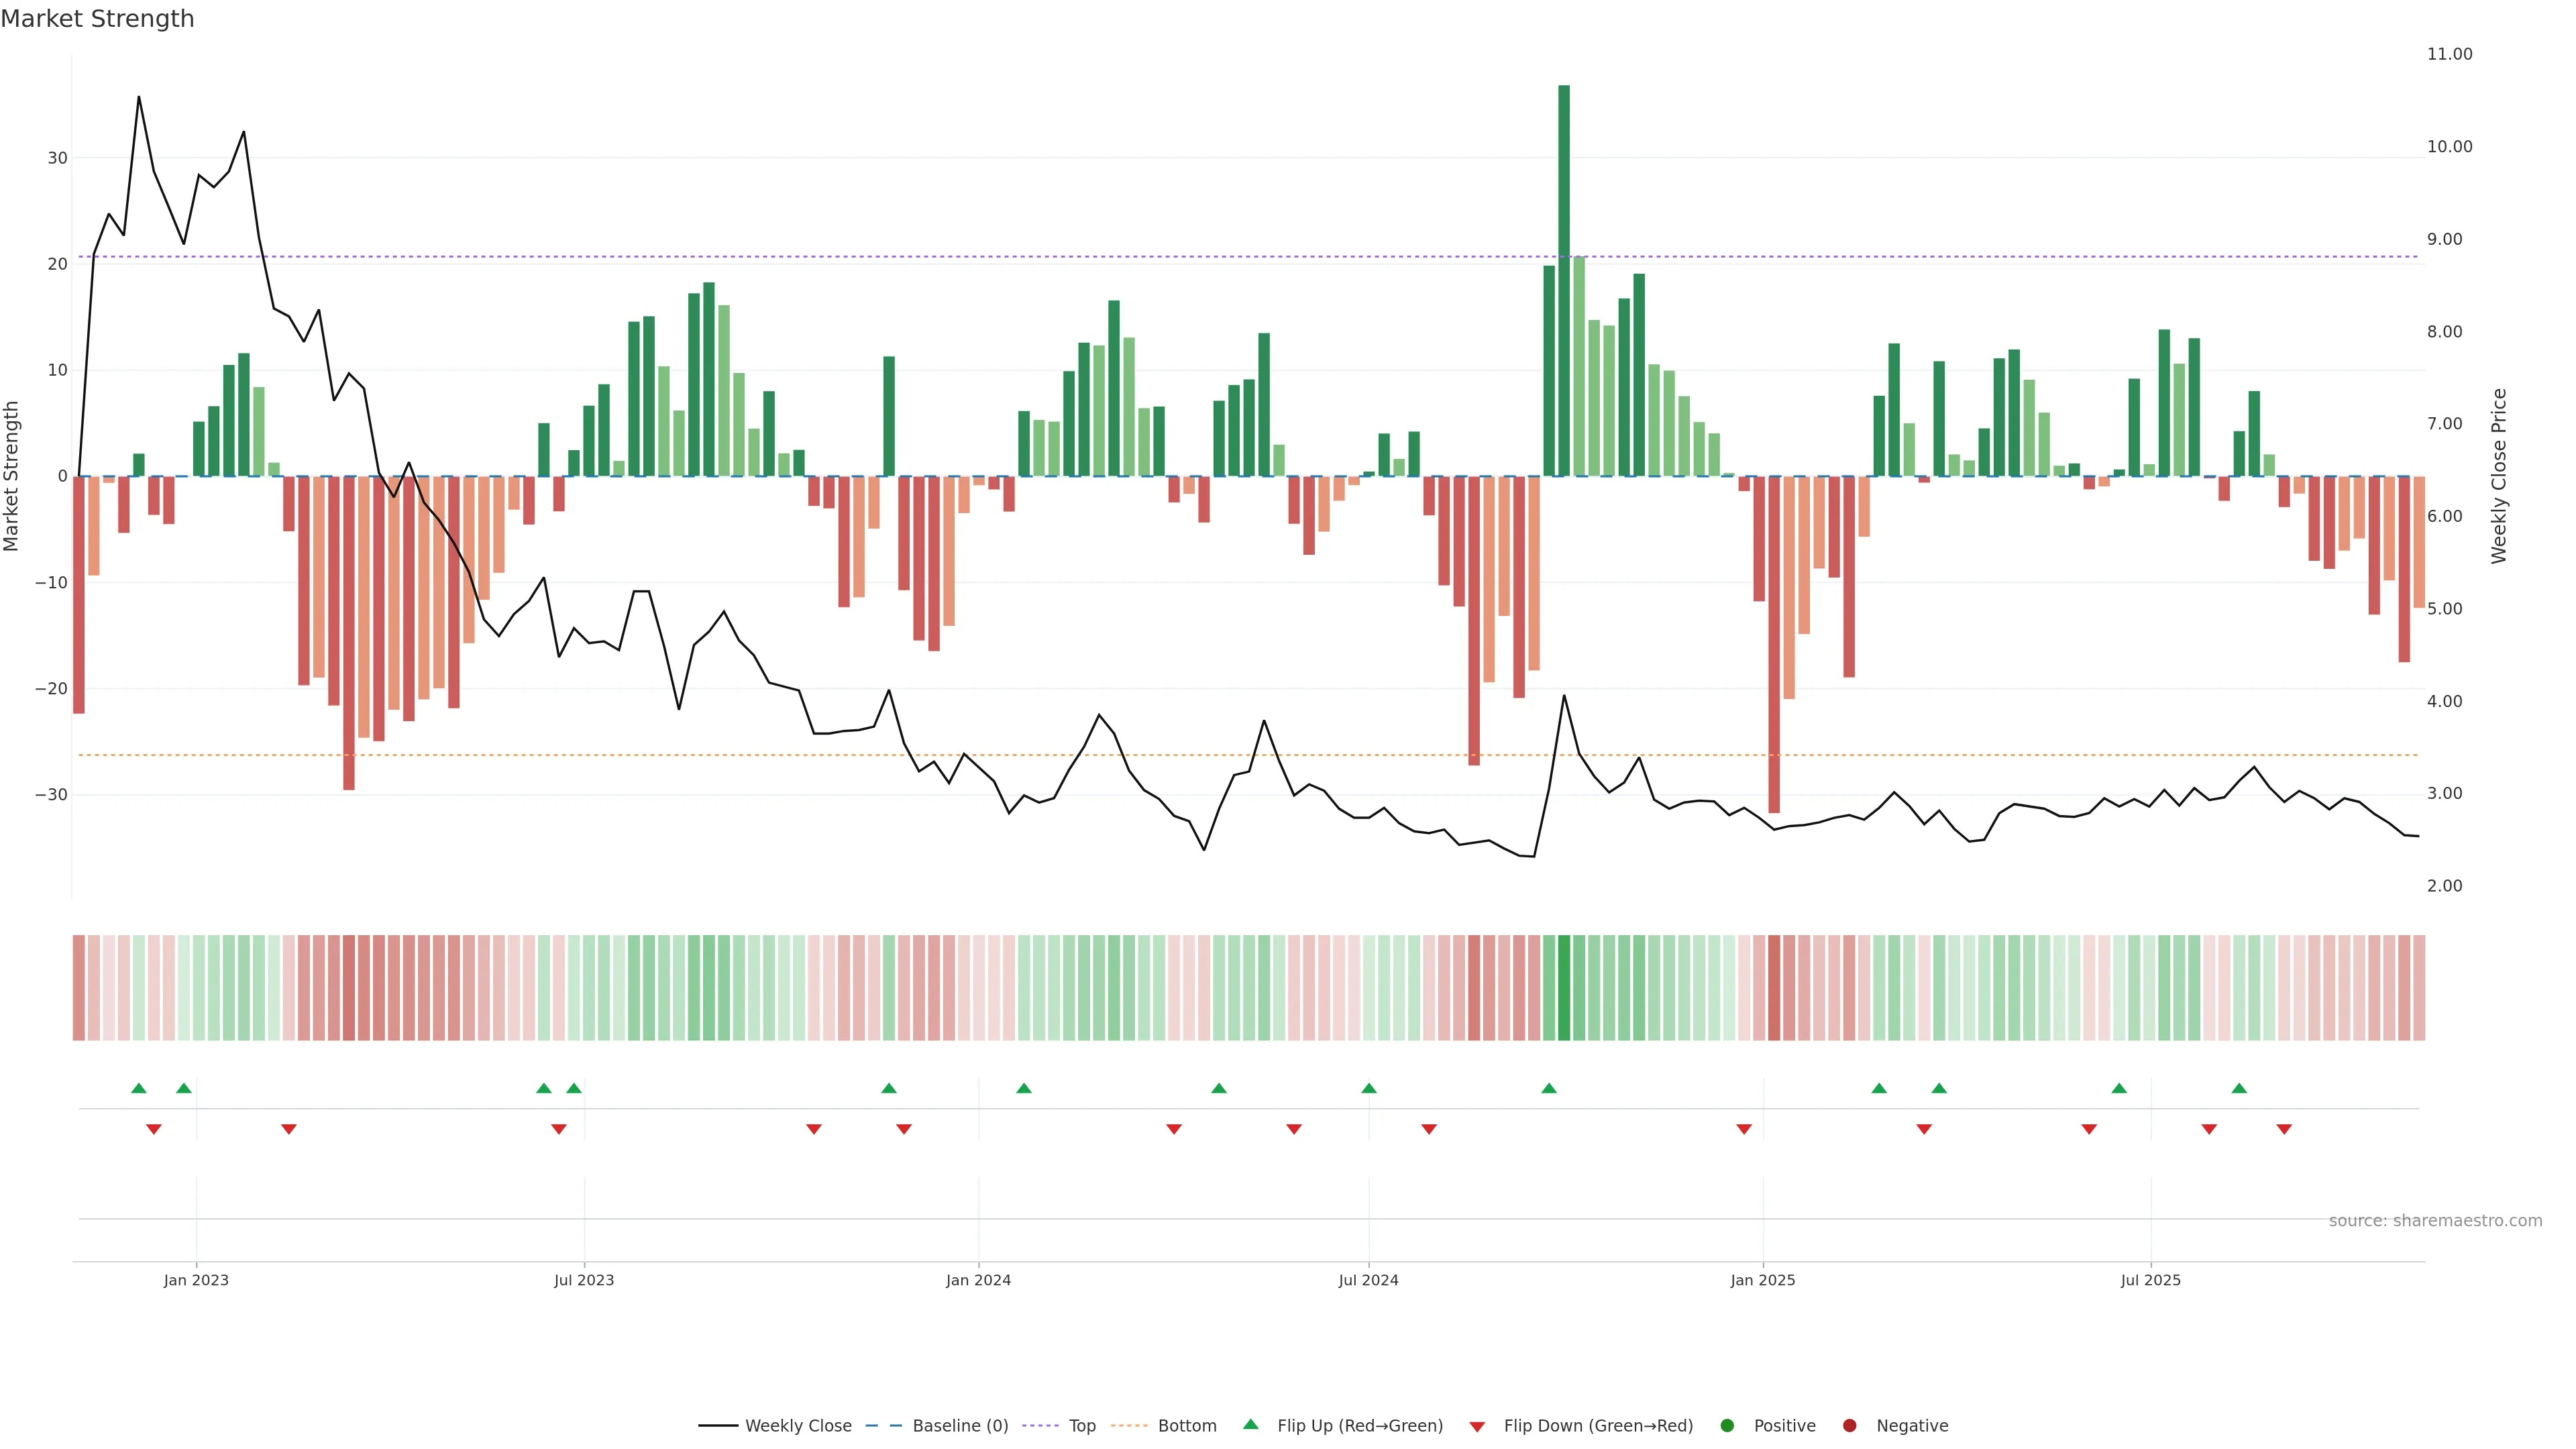The height and width of the screenshot is (1449, 2576).
Task: Click the Weekly Close Price axis title
Action: [x=2499, y=476]
